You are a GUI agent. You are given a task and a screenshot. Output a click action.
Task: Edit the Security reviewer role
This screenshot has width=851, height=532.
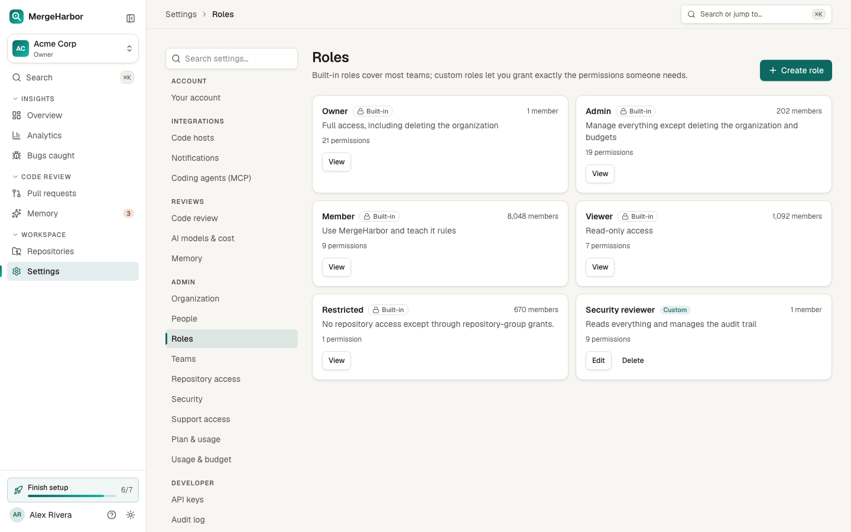[x=599, y=361]
